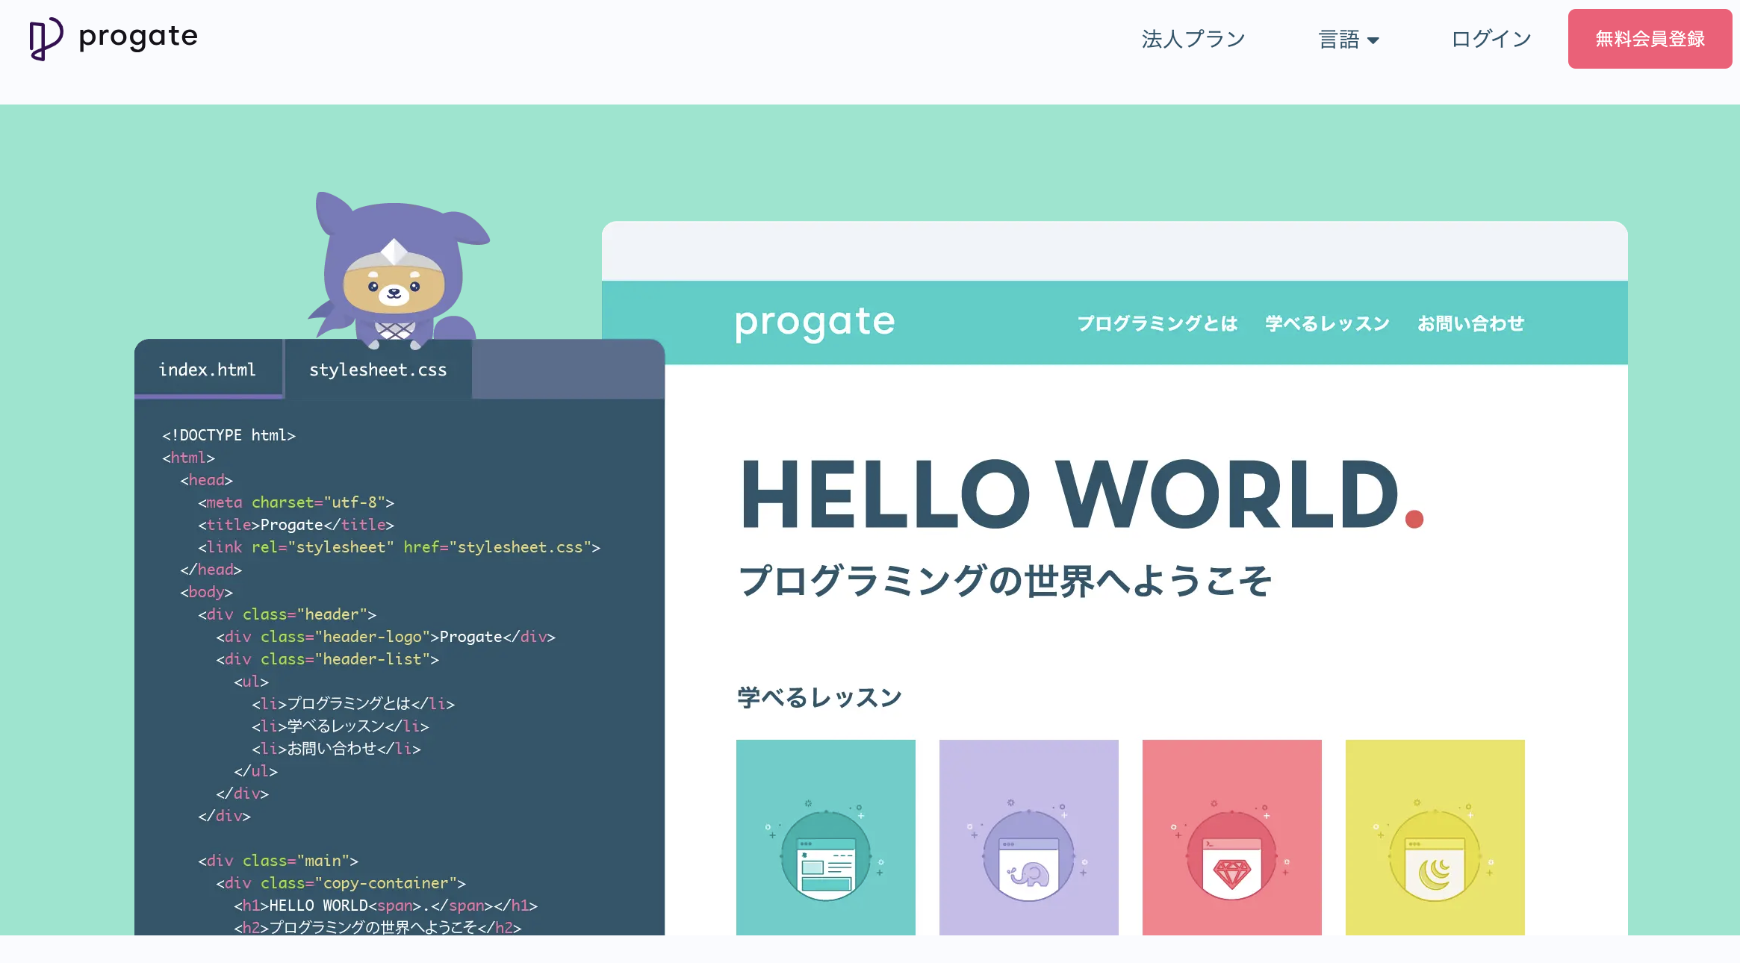Image resolution: width=1740 pixels, height=963 pixels.
Task: Click the <h2>プログラミングの世界へようこそ code line
Action: point(377,927)
